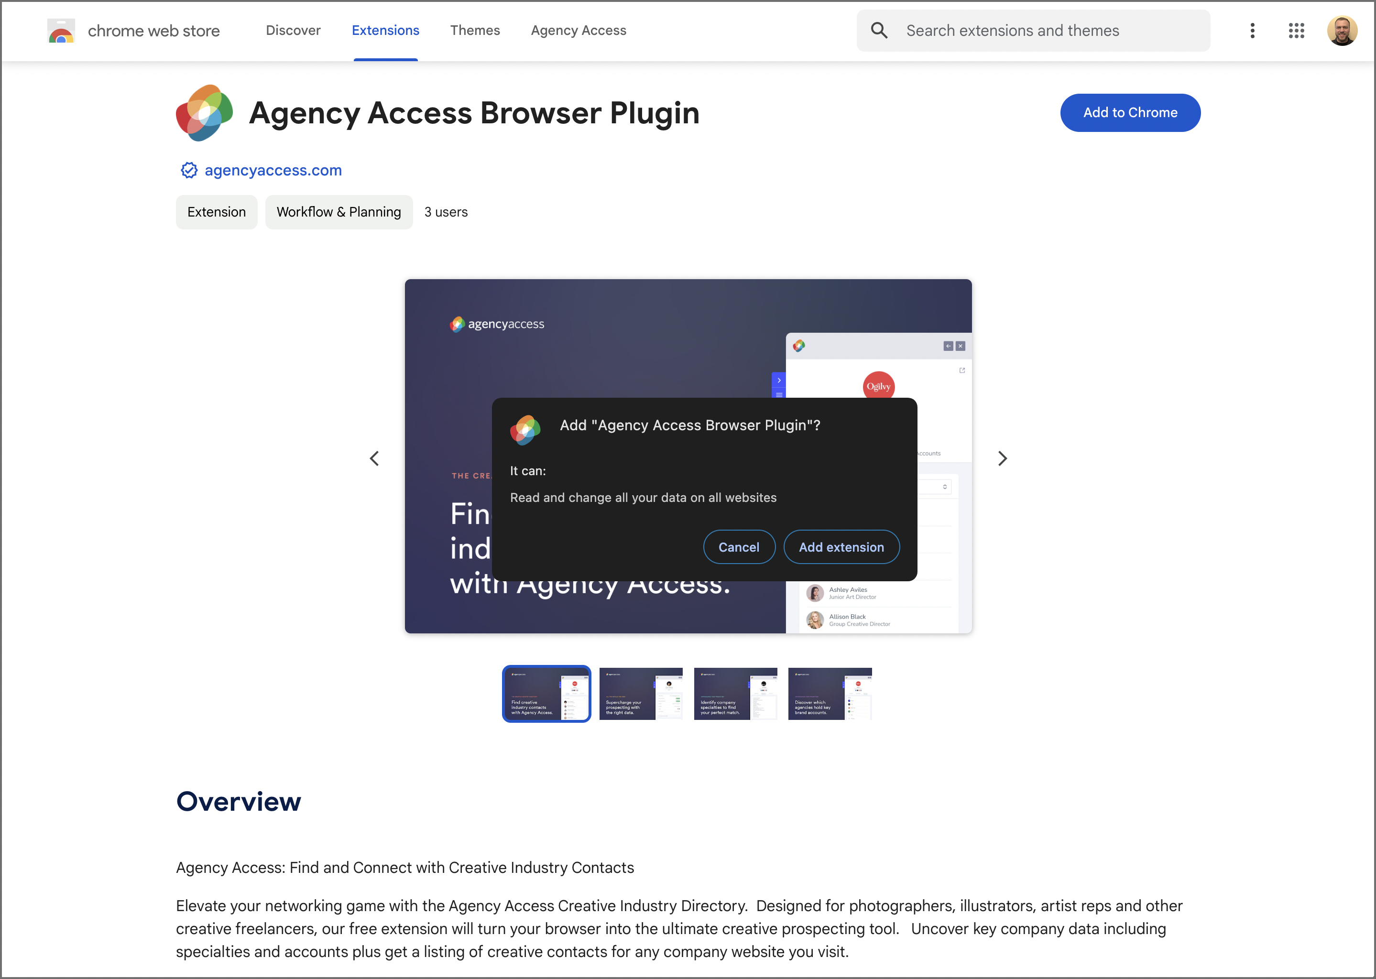Image resolution: width=1376 pixels, height=979 pixels.
Task: Switch to the Themes tab
Action: point(475,31)
